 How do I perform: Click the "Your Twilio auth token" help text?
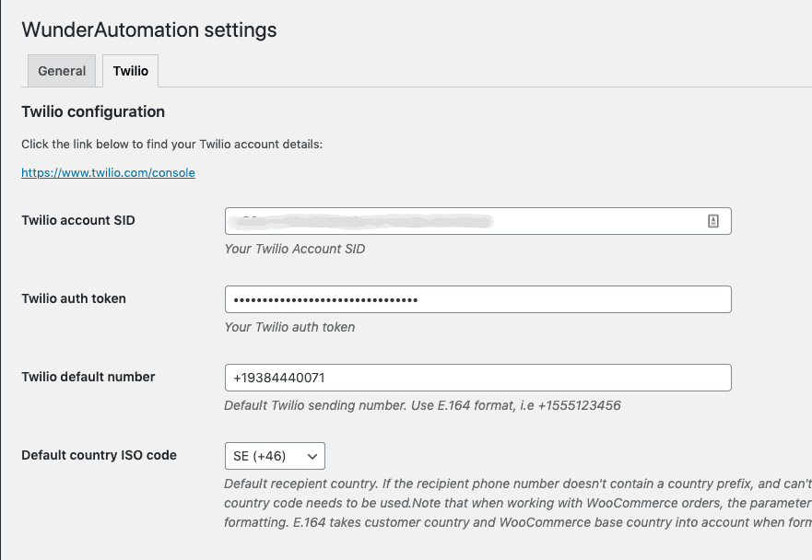click(x=289, y=327)
